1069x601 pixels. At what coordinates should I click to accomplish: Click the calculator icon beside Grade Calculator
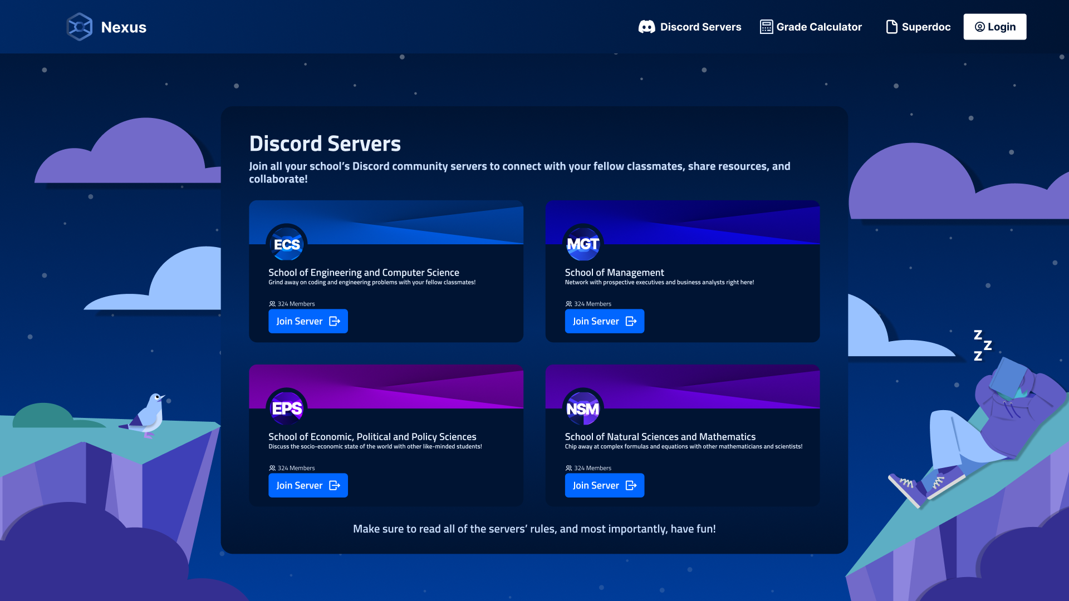[x=766, y=27]
